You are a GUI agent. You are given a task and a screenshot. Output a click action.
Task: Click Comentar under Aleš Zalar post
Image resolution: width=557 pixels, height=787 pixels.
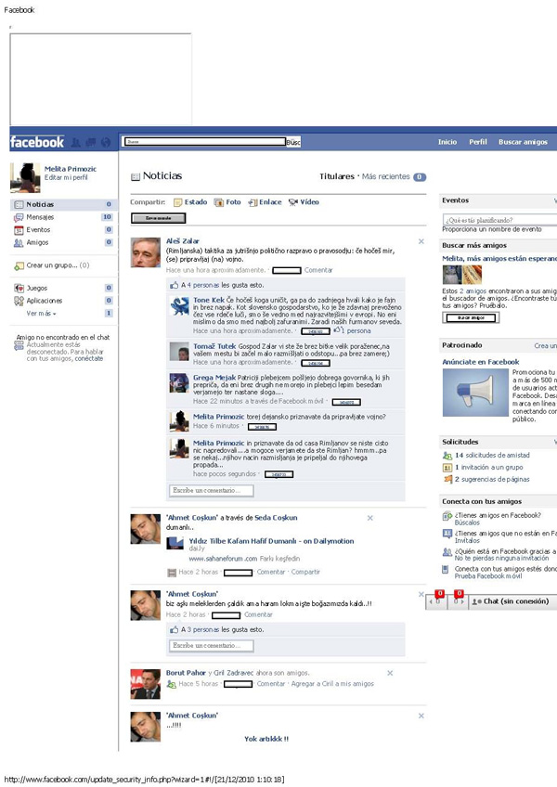(x=318, y=270)
